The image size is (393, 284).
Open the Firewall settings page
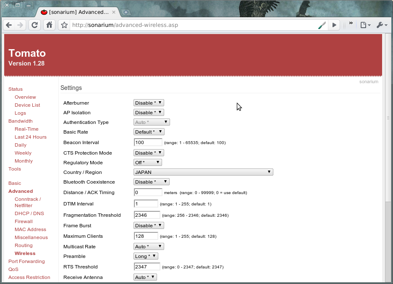[24, 221]
